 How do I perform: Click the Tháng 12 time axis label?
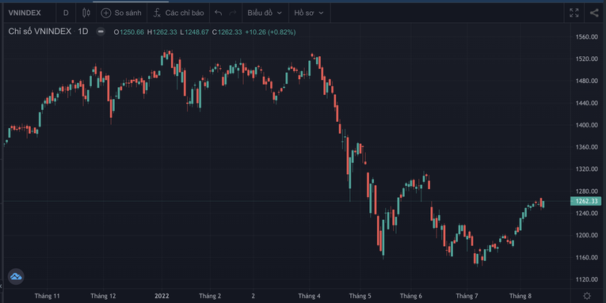click(103, 296)
